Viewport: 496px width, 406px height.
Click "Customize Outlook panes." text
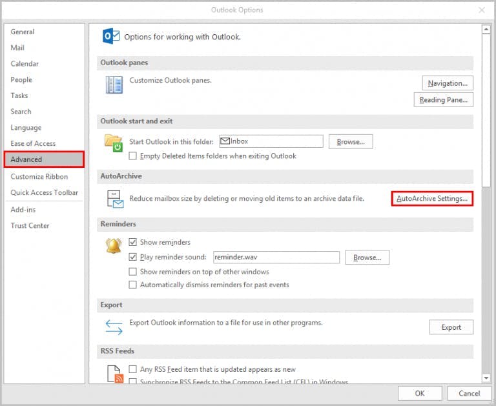pos(170,80)
